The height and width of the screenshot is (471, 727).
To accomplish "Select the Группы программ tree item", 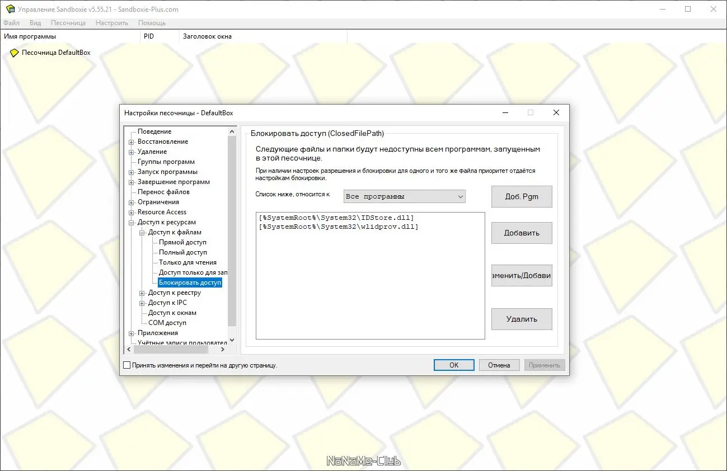I will (166, 162).
